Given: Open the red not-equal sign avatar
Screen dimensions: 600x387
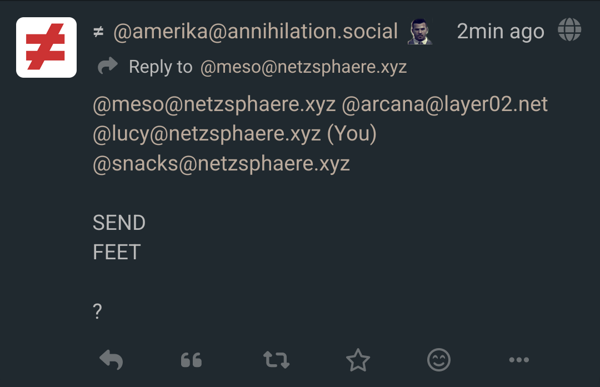Looking at the screenshot, I should (46, 47).
